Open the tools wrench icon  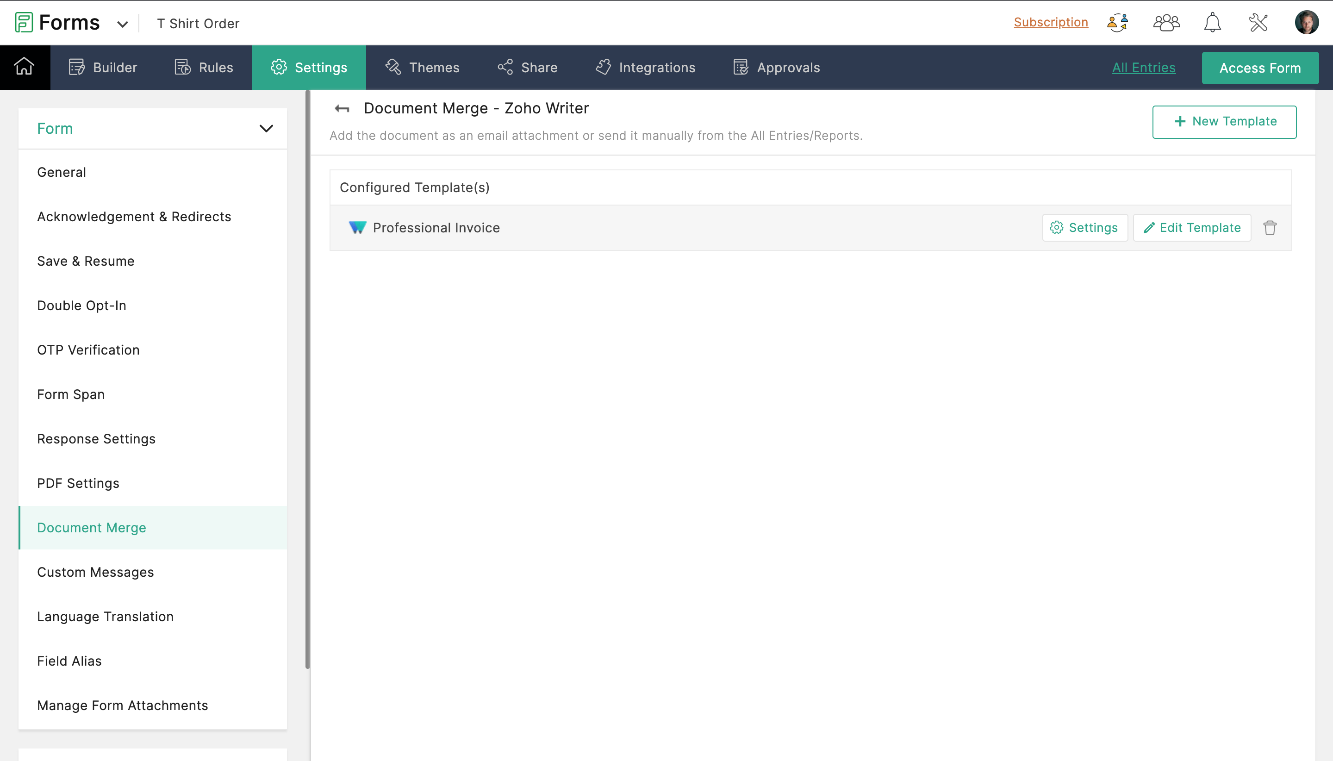point(1258,23)
